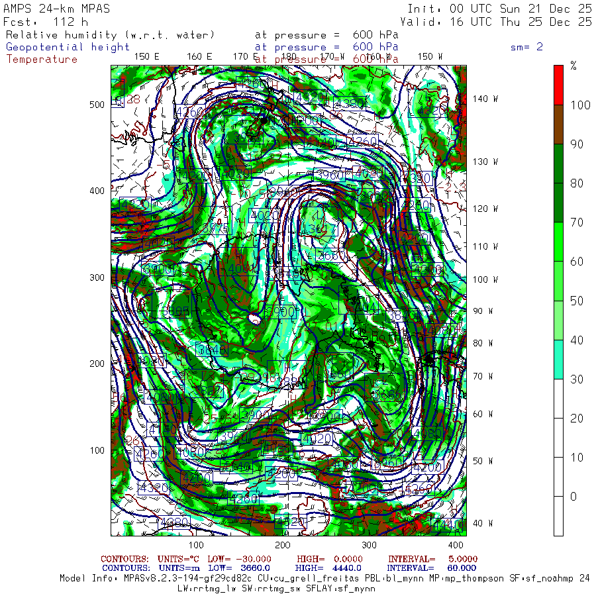Click the '70 W' longitude label
This screenshot has width=596, height=596.
pyautogui.click(x=483, y=376)
